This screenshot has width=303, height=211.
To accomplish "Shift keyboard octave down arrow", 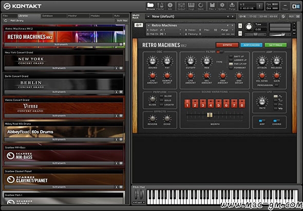I will [134, 202].
